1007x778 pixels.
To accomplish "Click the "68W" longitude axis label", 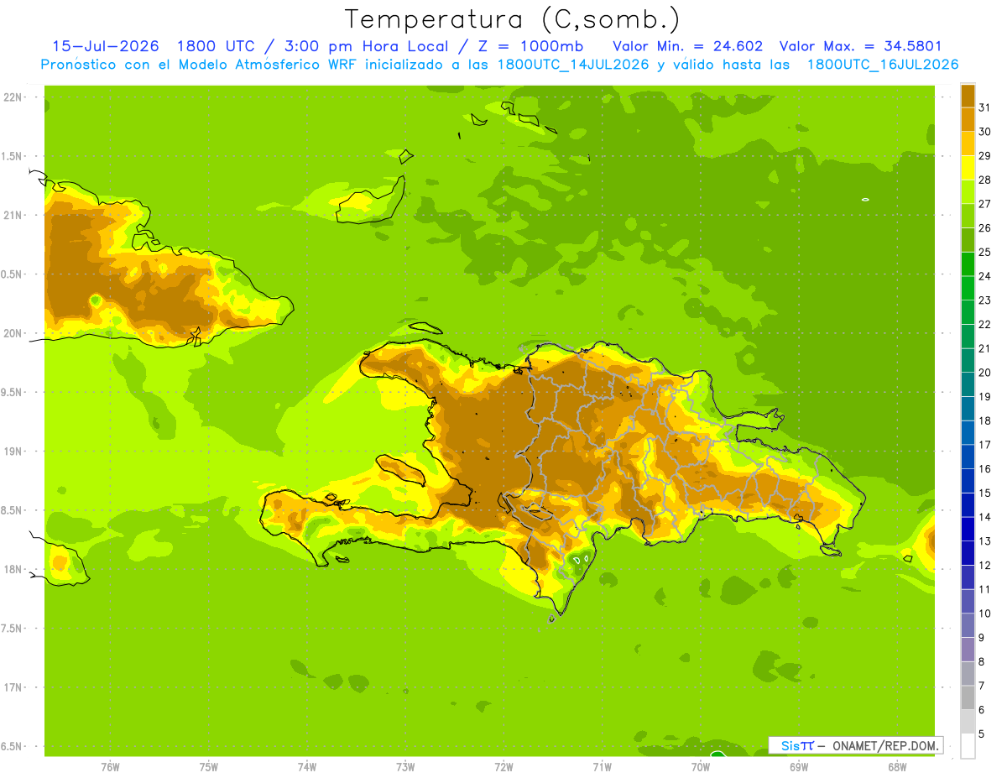I will coord(897,768).
